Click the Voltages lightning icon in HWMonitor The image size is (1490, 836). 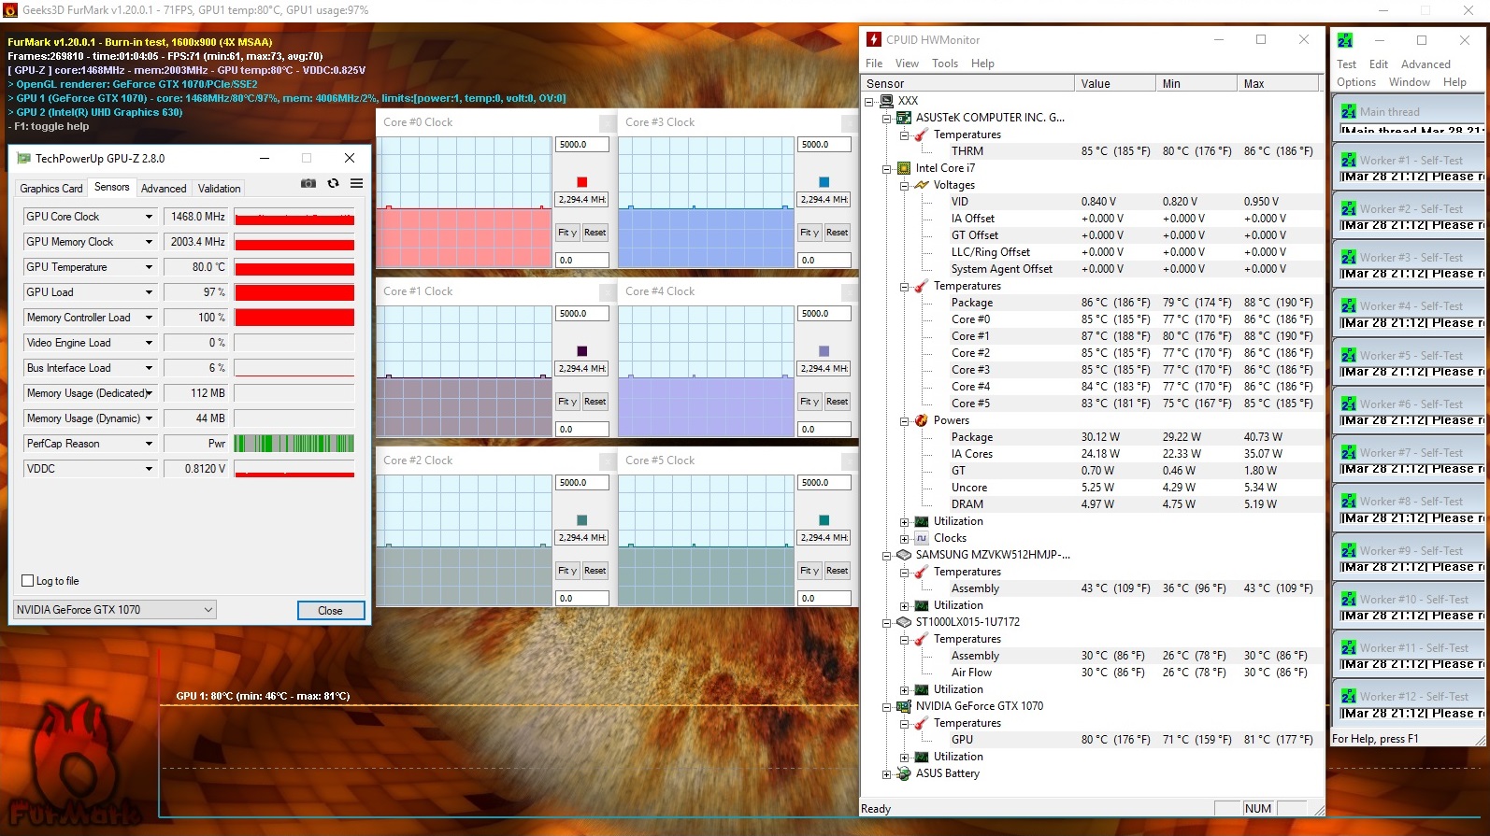922,185
